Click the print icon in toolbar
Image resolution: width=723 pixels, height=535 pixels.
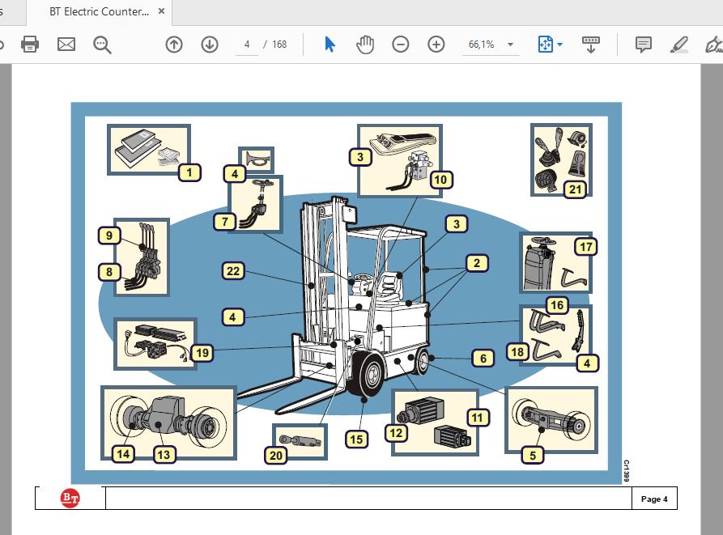[x=30, y=45]
